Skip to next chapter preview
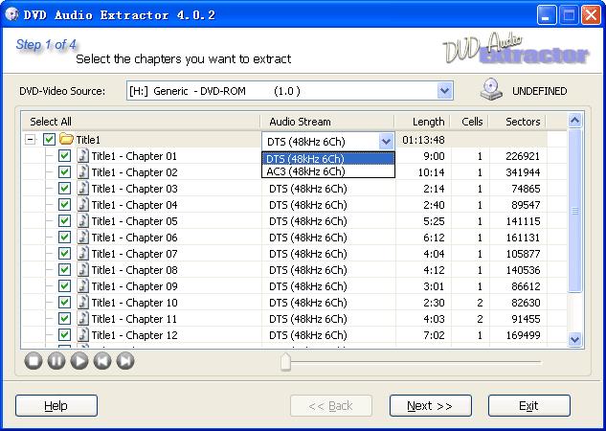 pyautogui.click(x=125, y=361)
